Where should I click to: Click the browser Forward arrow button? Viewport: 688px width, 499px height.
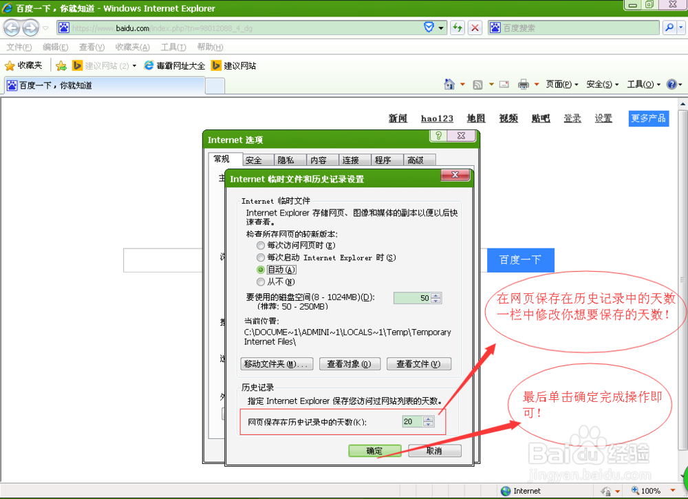30,28
